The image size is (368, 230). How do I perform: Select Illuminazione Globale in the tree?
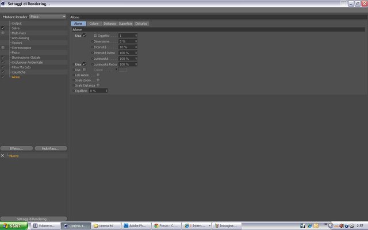pyautogui.click(x=26, y=57)
